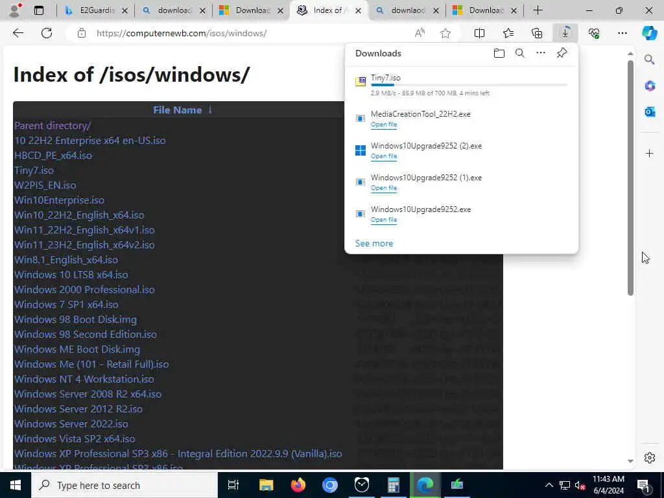Open Microsoft 365 sidebar icon
This screenshot has height=498, width=664.
[x=650, y=86]
